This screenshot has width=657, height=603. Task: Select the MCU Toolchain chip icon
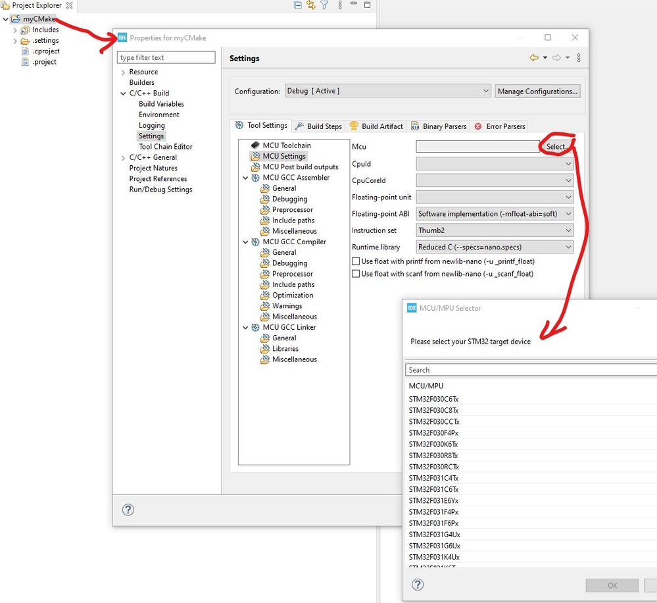click(x=255, y=145)
